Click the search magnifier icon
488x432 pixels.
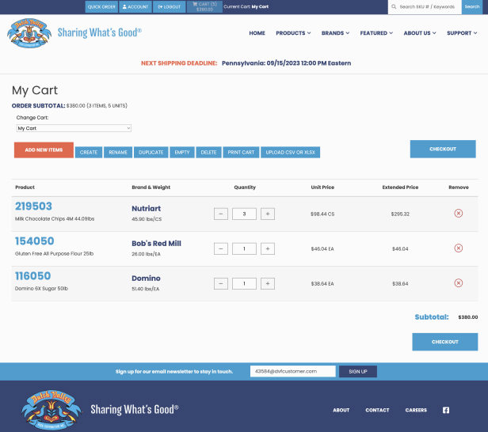click(x=394, y=6)
